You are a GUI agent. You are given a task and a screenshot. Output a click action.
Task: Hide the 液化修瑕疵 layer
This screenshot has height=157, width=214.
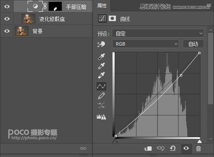[x=7, y=19]
